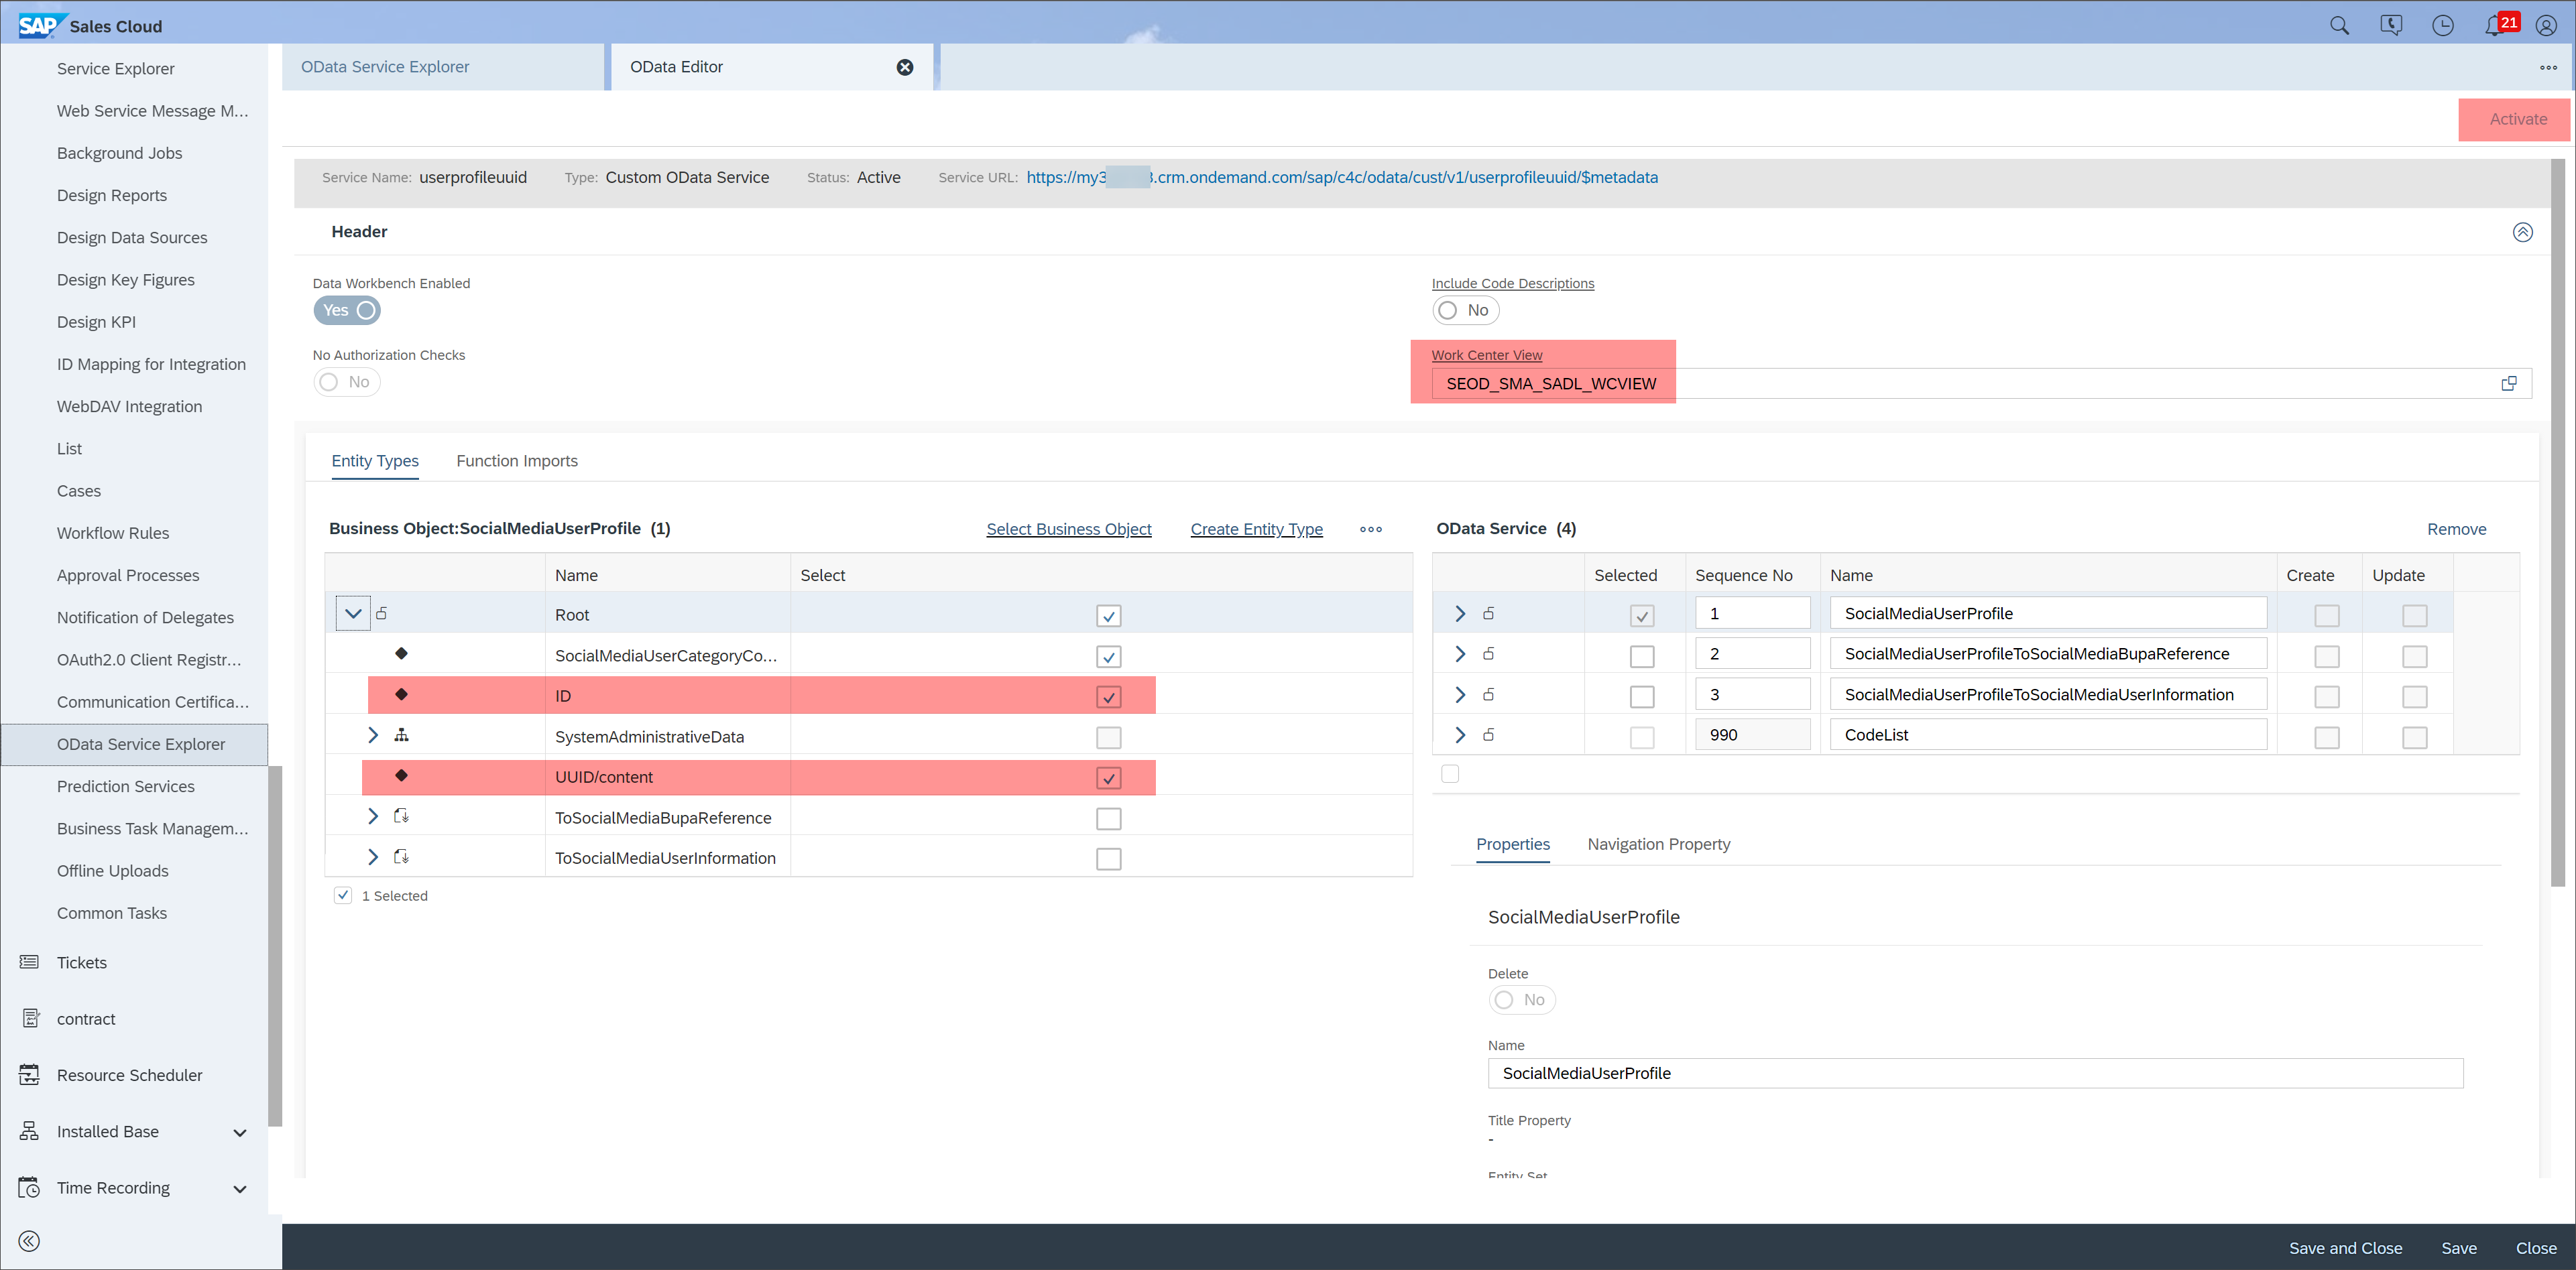Switch to Function Imports tab
2576x1270 pixels.
click(x=517, y=460)
